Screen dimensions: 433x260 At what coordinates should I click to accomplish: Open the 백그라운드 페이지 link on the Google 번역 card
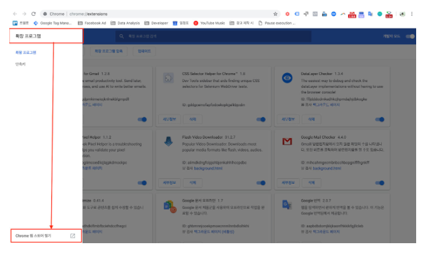[x=326, y=232]
